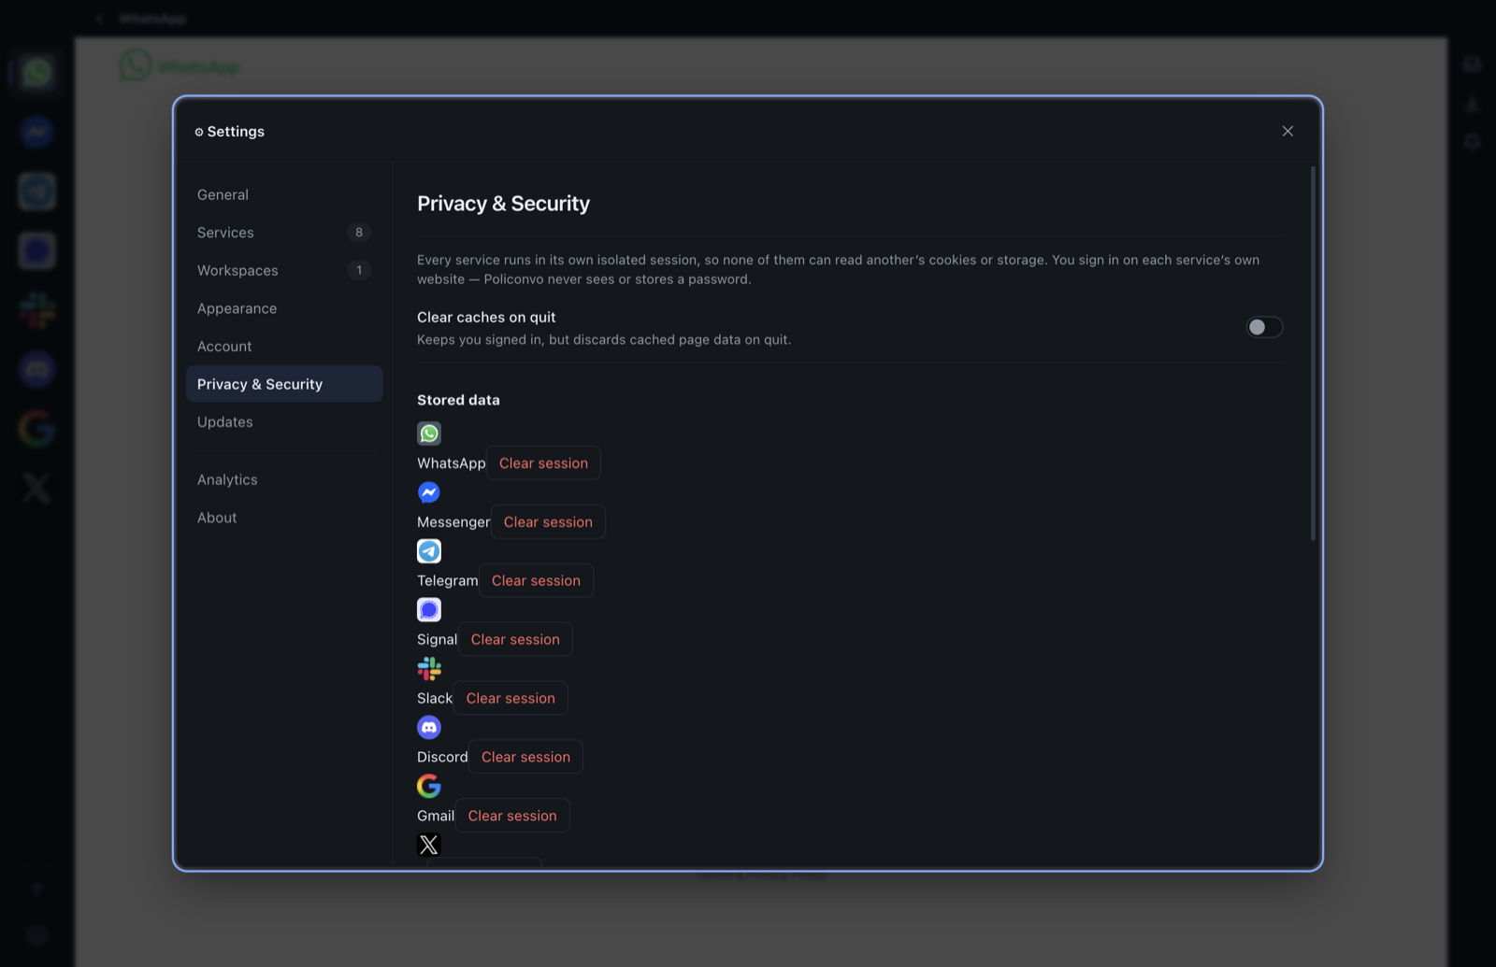Open the Updates section
The height and width of the screenshot is (967, 1496).
pos(284,422)
